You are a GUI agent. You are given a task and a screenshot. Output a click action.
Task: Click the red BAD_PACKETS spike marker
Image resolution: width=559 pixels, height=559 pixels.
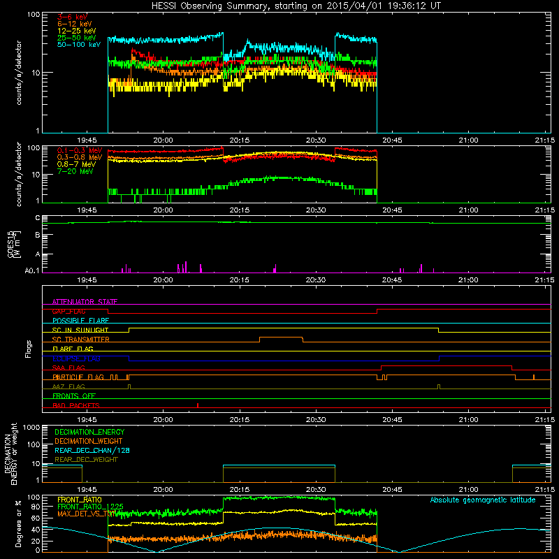coord(198,405)
